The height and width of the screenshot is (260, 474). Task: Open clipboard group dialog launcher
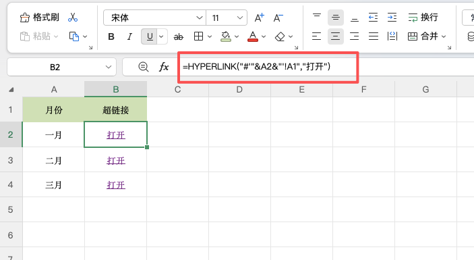[90, 47]
